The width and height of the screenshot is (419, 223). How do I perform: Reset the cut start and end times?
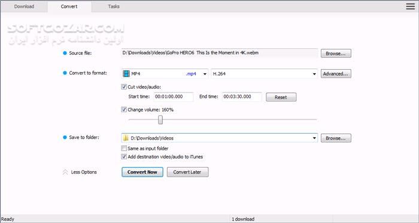(x=281, y=97)
